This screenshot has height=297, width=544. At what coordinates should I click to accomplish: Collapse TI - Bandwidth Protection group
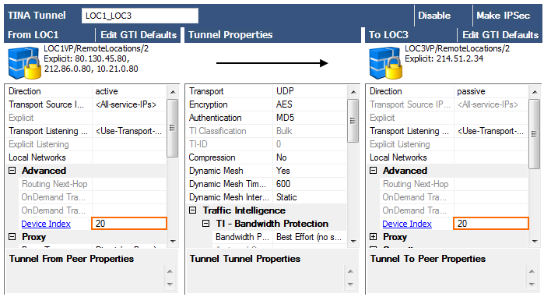click(x=205, y=224)
